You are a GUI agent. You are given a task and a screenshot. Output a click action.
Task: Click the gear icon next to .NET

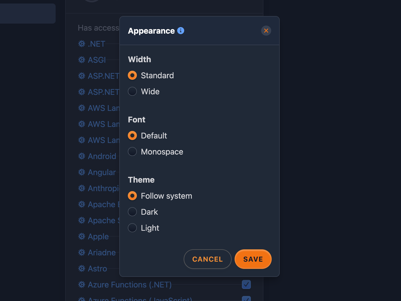(x=81, y=44)
